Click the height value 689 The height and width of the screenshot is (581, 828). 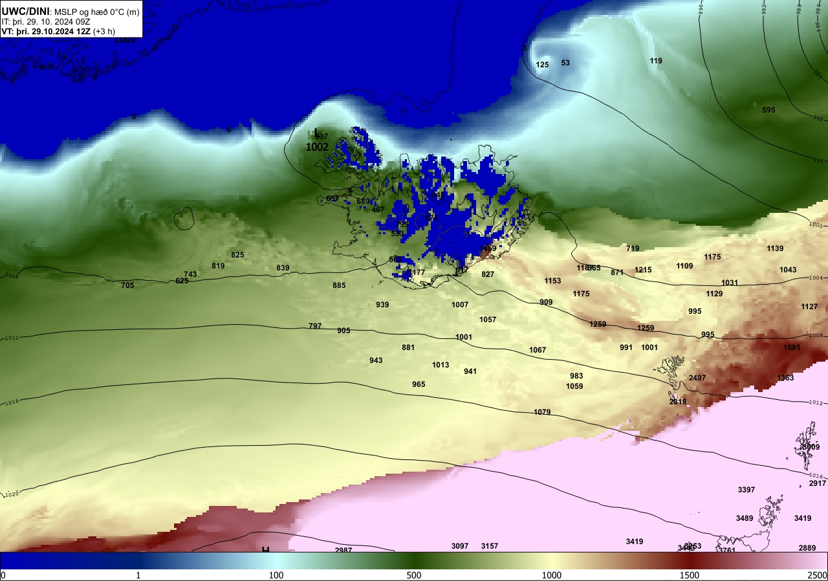point(363,201)
